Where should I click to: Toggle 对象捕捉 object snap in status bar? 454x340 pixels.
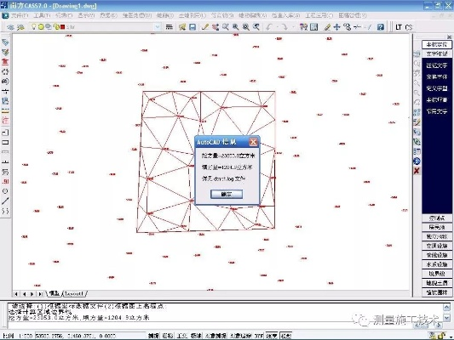click(216, 336)
